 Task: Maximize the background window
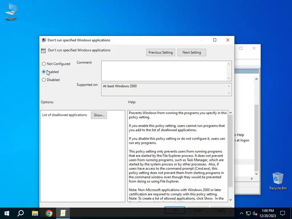coord(241,48)
